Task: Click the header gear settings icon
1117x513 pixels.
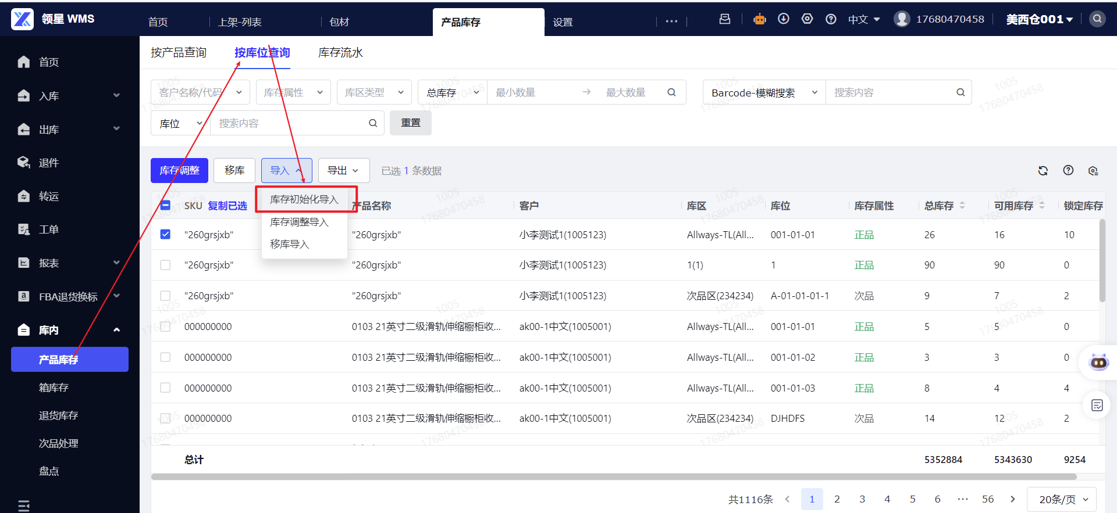Action: coord(807,19)
